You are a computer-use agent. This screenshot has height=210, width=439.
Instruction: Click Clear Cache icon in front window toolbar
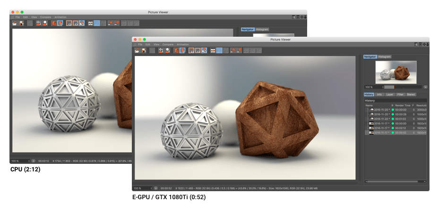click(161, 50)
